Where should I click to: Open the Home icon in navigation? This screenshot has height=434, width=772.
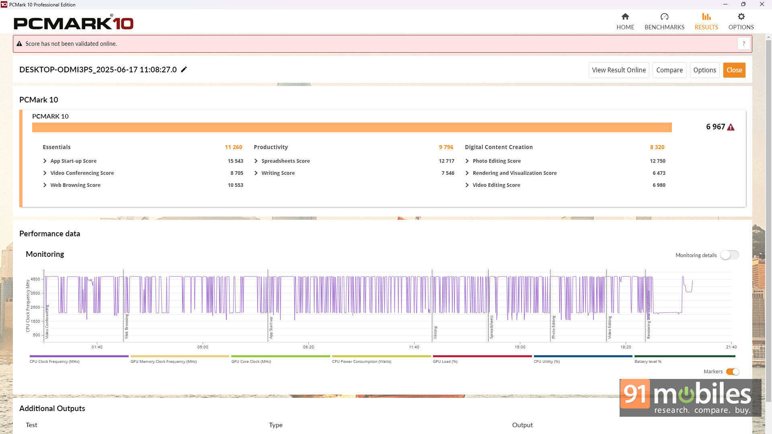click(625, 16)
